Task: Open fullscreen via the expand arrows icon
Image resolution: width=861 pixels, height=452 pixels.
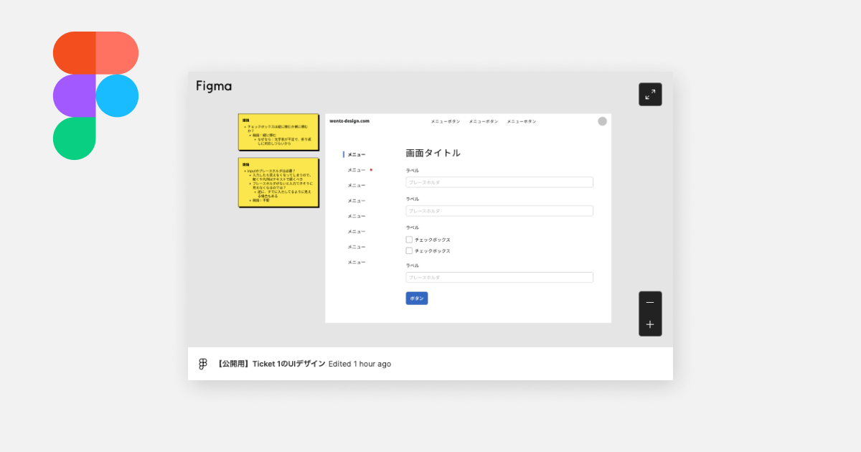Action: (650, 94)
